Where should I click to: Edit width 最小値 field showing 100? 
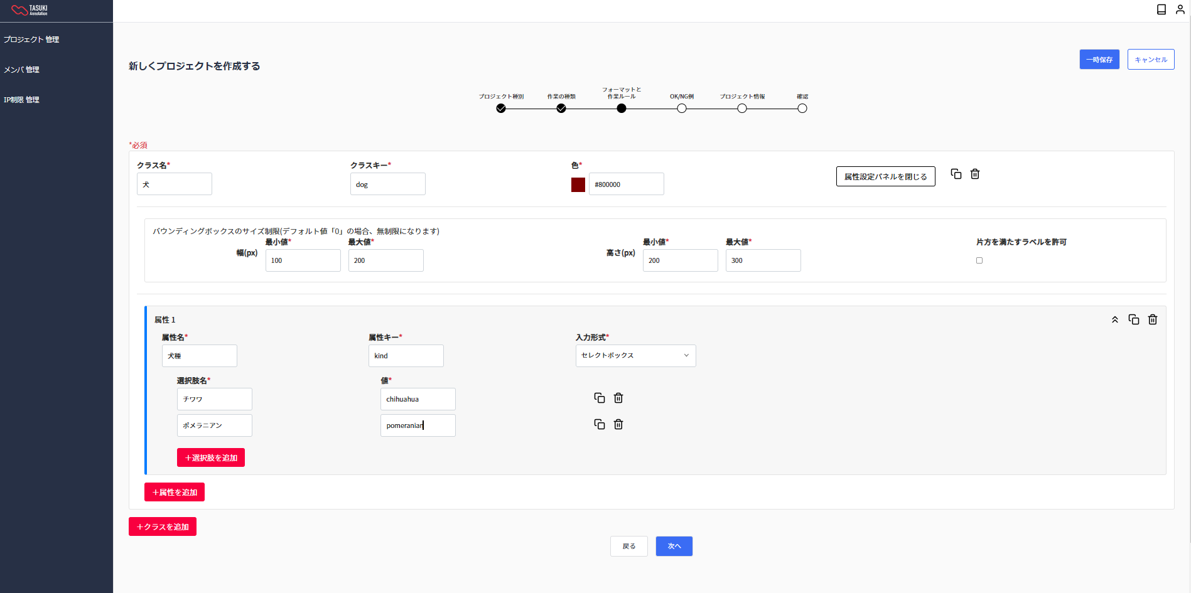click(x=303, y=260)
